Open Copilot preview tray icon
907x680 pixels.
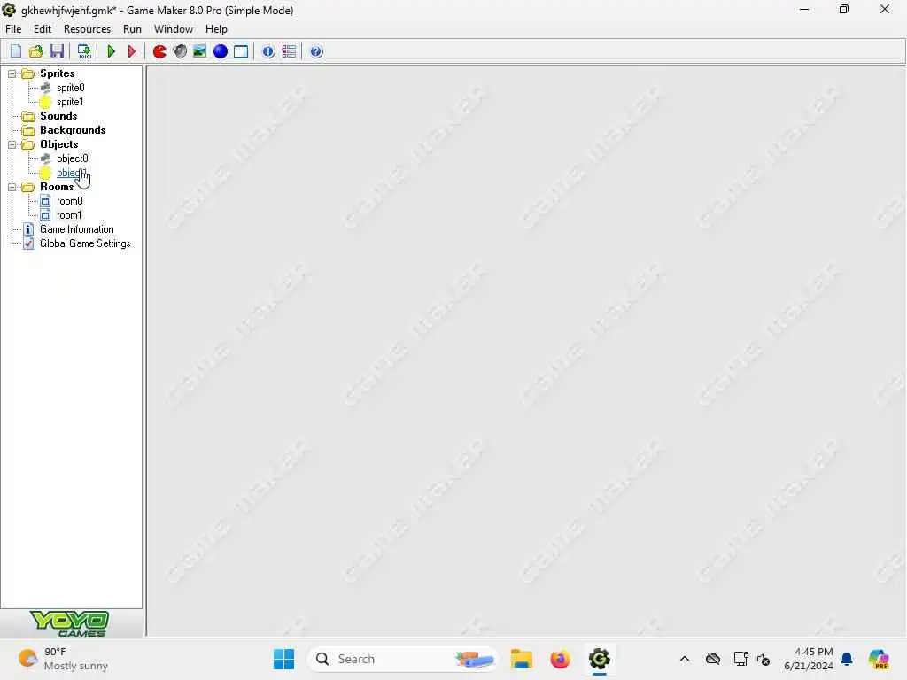(x=879, y=659)
